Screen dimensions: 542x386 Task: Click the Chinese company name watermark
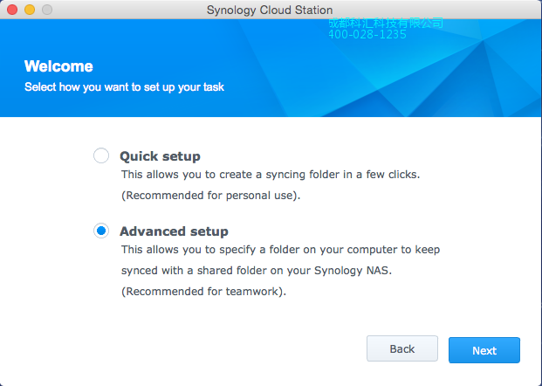385,24
